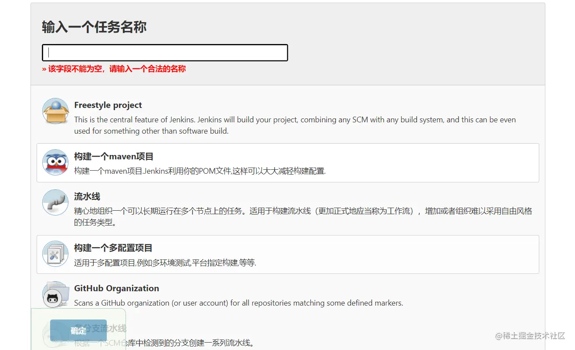Click the 流水线 description paragraph

pos(303,217)
